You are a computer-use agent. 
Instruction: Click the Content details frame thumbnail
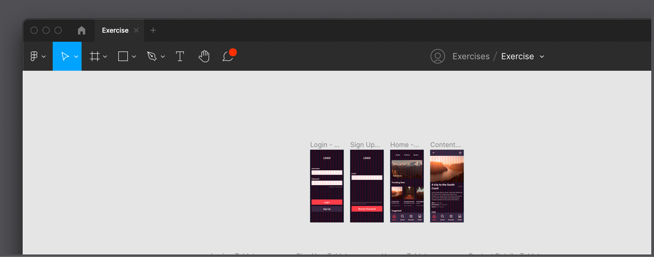(447, 186)
